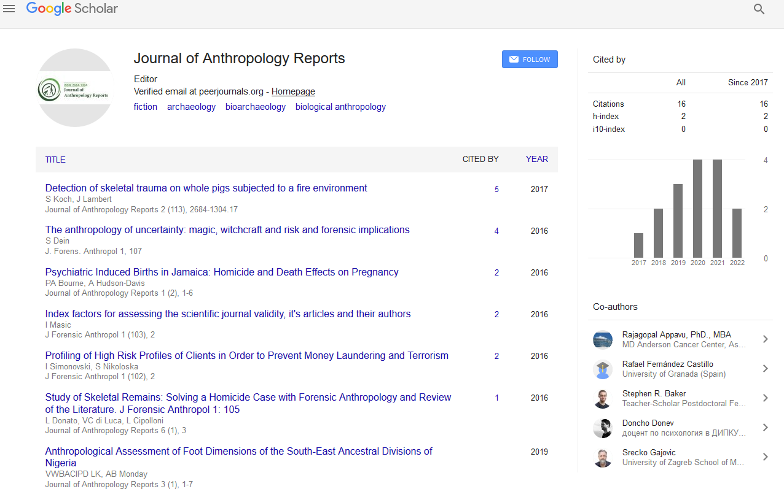Open the Homepage link
Screen dimensions: 784x497
pos(293,91)
